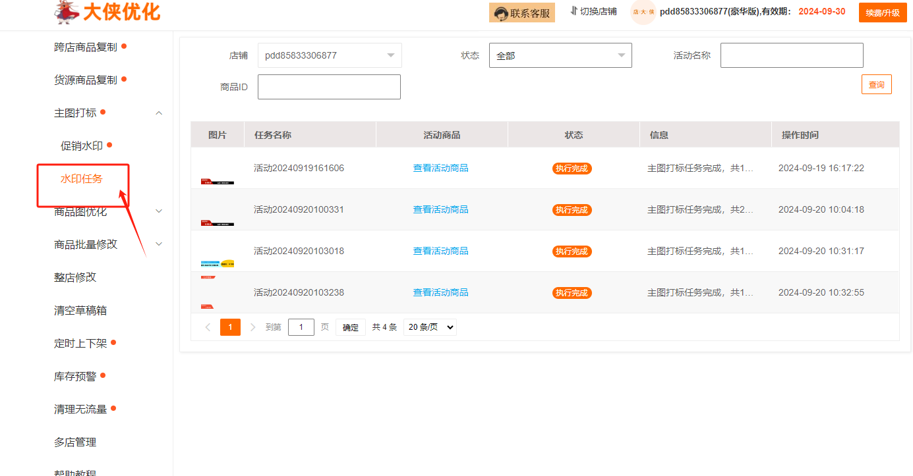This screenshot has width=913, height=476.
Task: Click timestamp 2024-09-20 10:04:18
Action: pos(821,209)
